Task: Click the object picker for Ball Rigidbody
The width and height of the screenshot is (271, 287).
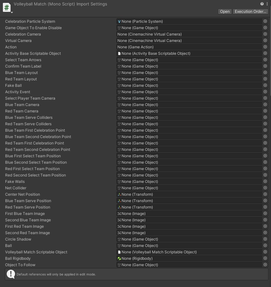Action: (265, 258)
